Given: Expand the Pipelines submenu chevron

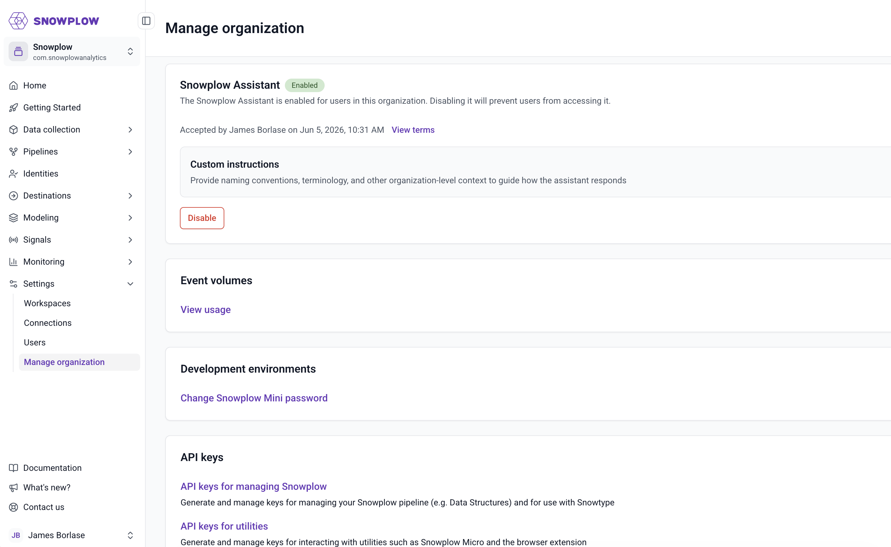Looking at the screenshot, I should [130, 152].
